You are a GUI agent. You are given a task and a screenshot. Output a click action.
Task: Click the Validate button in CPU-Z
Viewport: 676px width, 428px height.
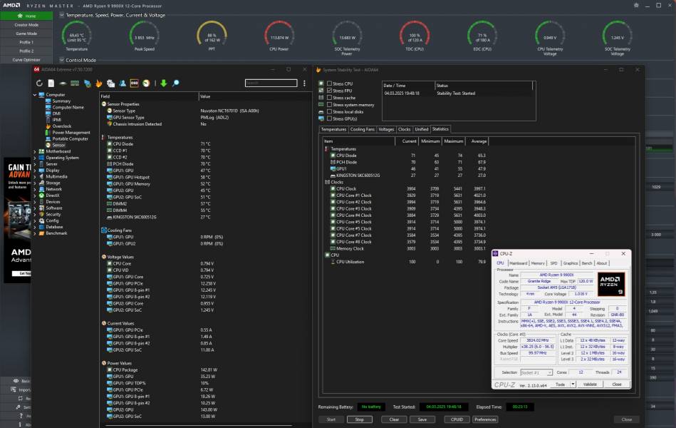590,384
